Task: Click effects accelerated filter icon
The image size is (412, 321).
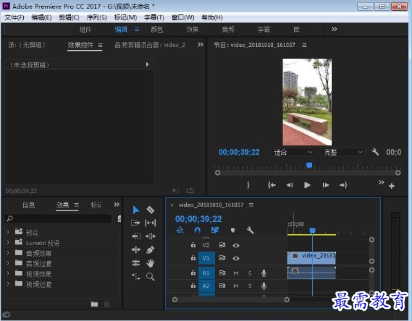Action: click(x=119, y=219)
